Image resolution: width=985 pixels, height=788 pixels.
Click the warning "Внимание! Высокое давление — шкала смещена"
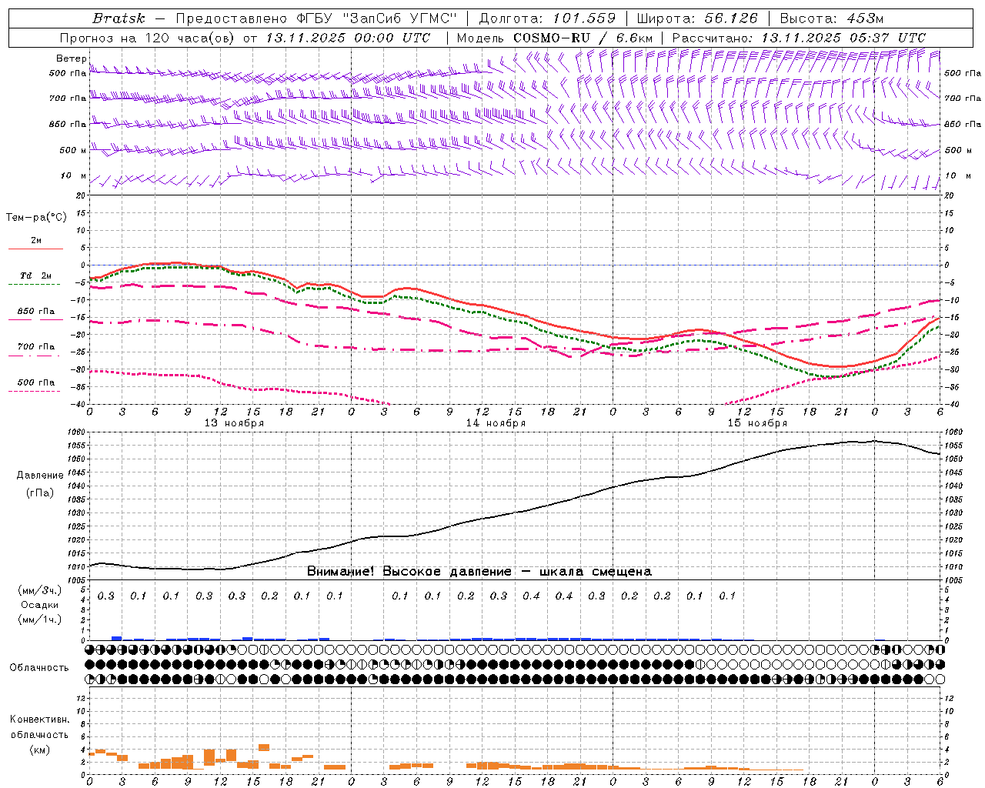[479, 572]
